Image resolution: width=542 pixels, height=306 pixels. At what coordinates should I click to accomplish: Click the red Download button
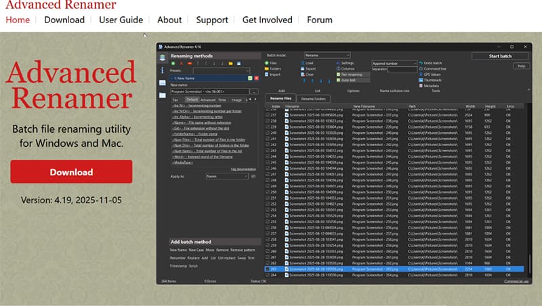coord(71,172)
